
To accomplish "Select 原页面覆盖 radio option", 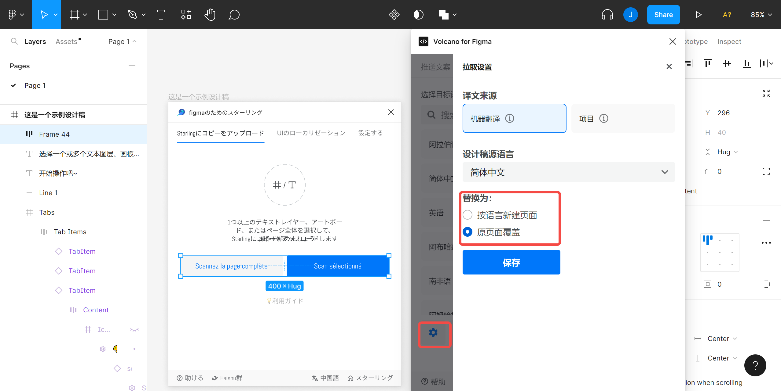I will pyautogui.click(x=468, y=232).
